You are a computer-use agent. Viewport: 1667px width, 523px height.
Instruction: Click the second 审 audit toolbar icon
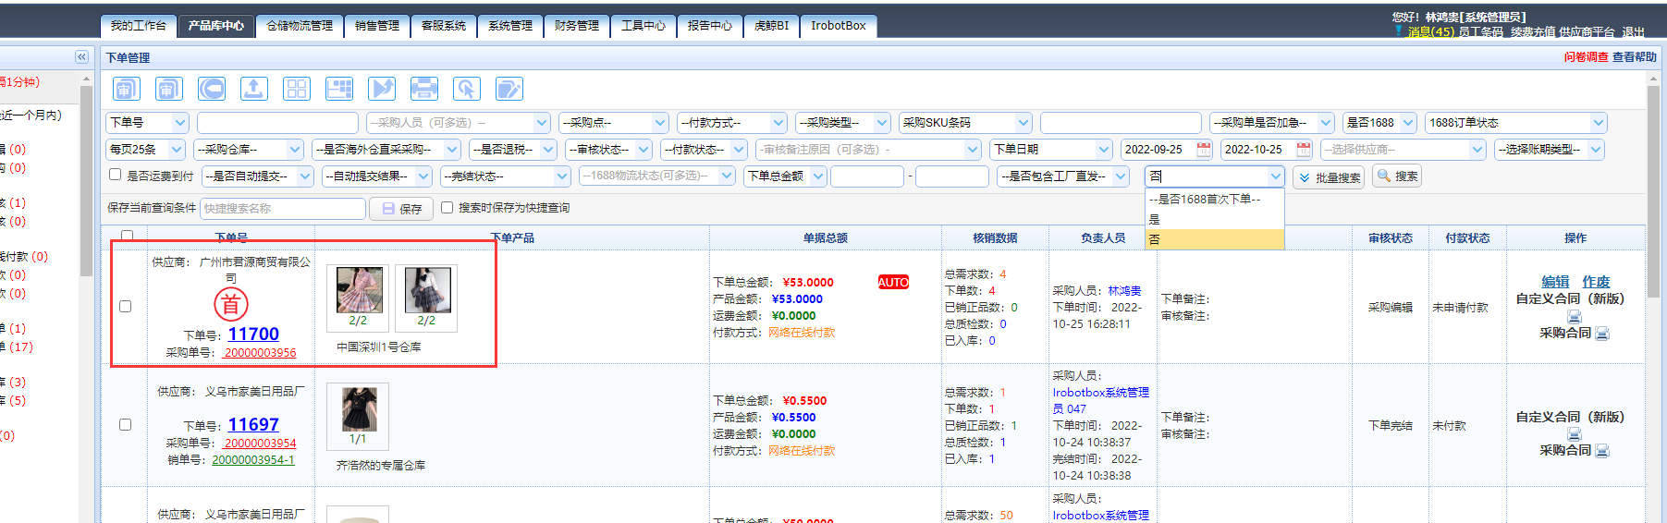pos(168,89)
